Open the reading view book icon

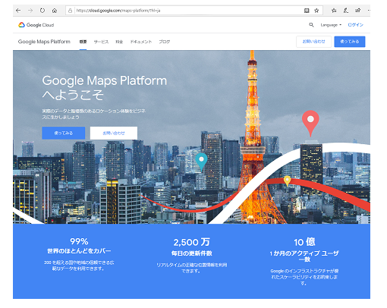(x=307, y=11)
